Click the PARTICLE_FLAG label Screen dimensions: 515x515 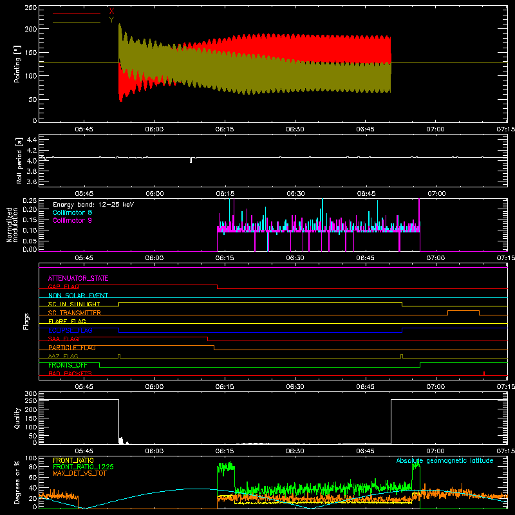click(72, 348)
